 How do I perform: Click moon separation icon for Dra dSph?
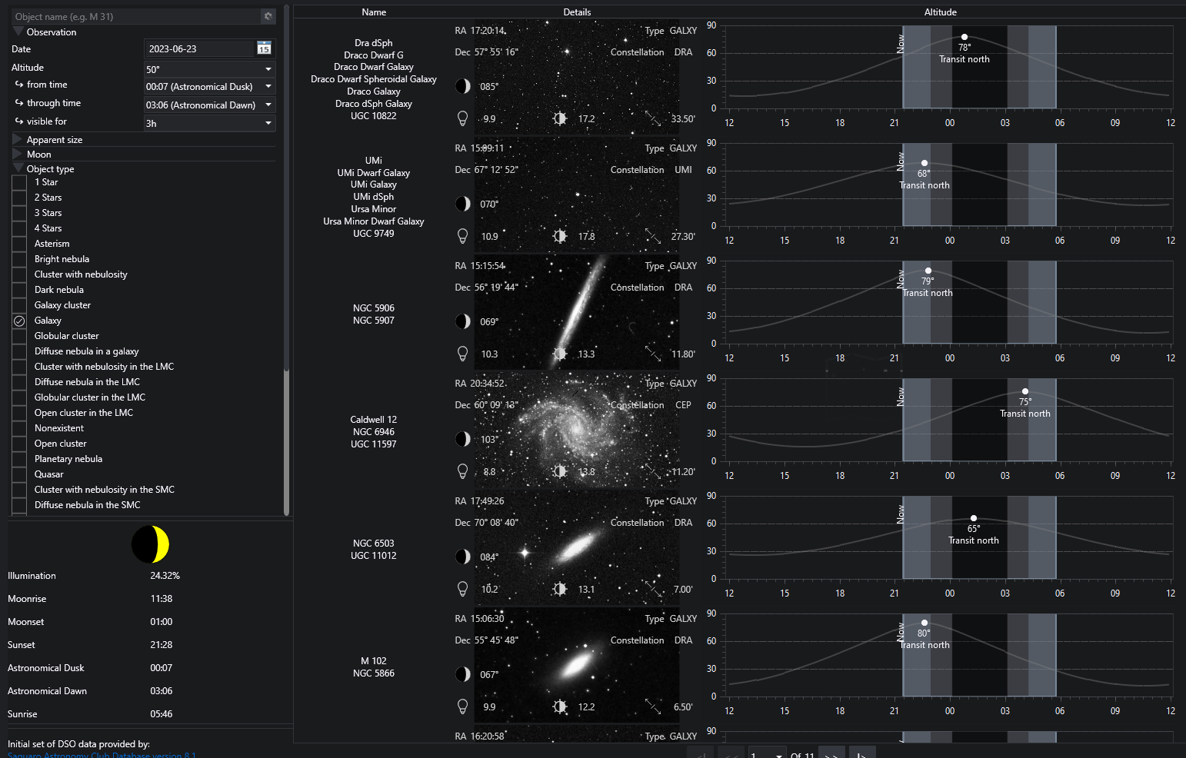463,86
